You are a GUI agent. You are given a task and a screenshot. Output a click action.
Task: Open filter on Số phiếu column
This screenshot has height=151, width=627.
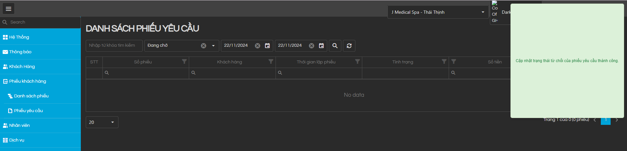tap(184, 61)
